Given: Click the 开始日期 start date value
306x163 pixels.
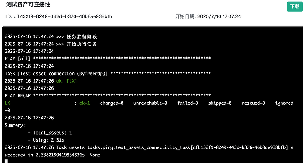Looking at the screenshot, I should point(219,16).
